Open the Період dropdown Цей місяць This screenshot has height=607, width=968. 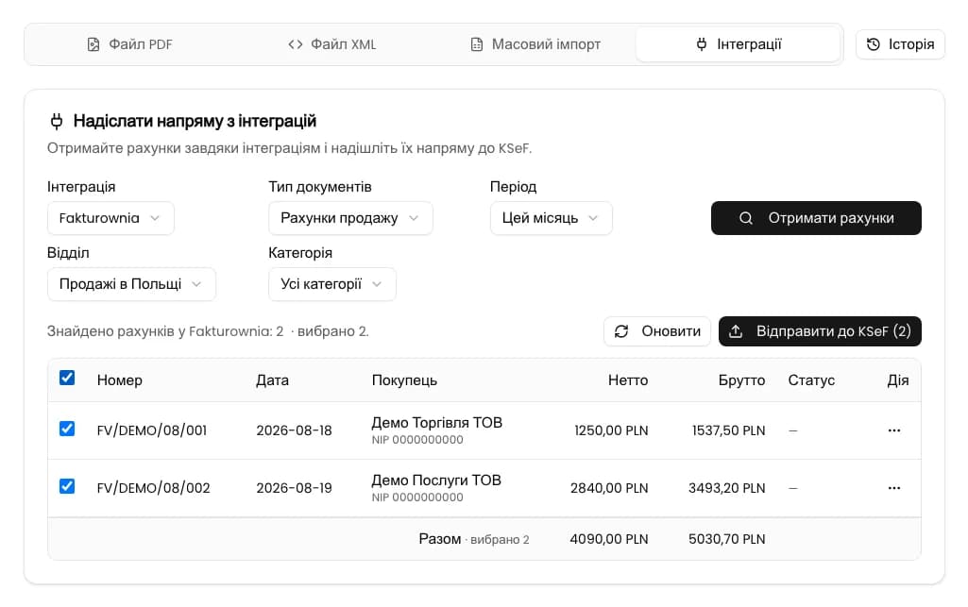(x=551, y=218)
